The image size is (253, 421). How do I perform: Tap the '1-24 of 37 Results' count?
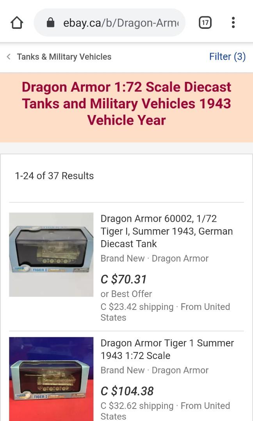tap(55, 176)
